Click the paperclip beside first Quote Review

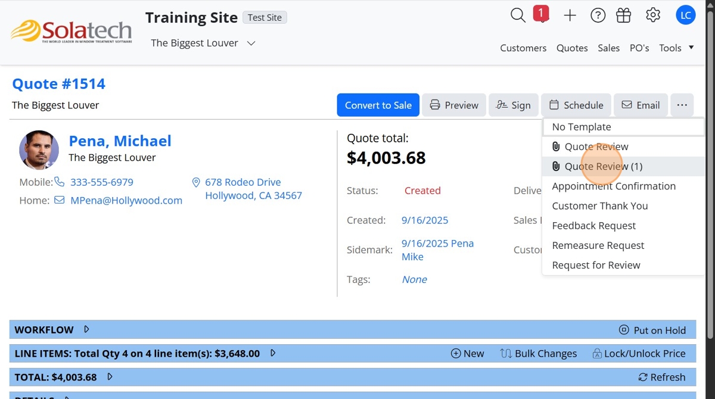tap(556, 146)
